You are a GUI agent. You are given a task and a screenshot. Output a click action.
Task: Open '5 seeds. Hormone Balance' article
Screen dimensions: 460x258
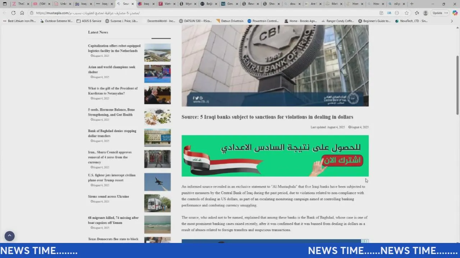[111, 112]
